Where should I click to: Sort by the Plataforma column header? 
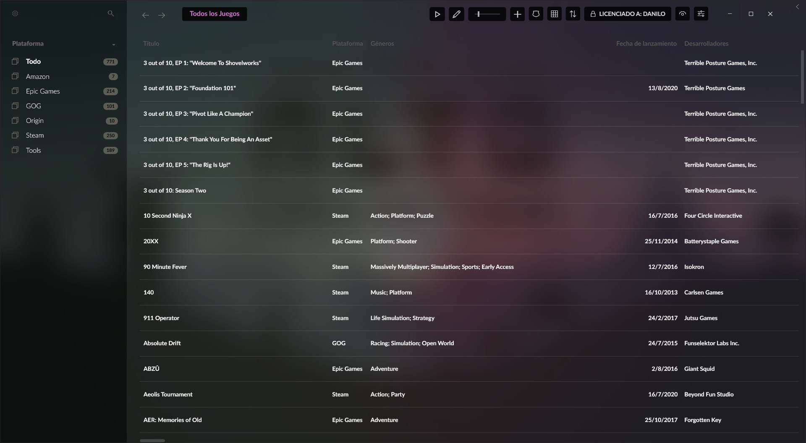pos(347,44)
